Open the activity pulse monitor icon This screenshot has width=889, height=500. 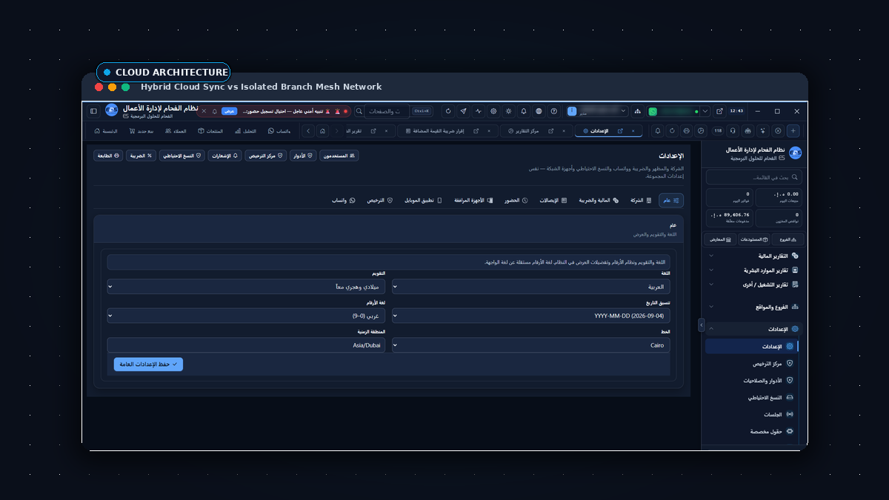pyautogui.click(x=479, y=111)
